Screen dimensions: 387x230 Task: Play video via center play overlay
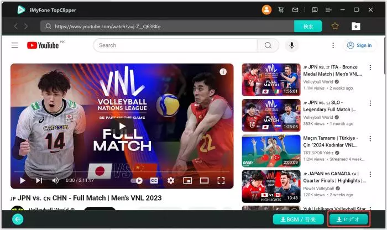click(122, 127)
